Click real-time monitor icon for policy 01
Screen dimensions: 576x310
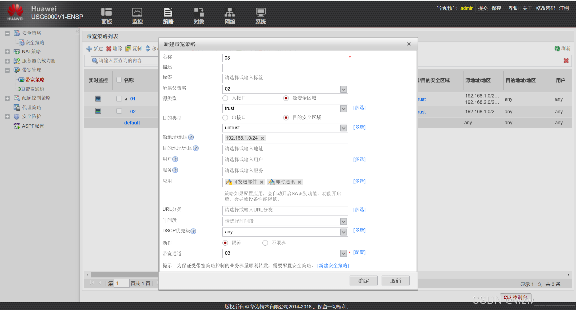pos(98,99)
